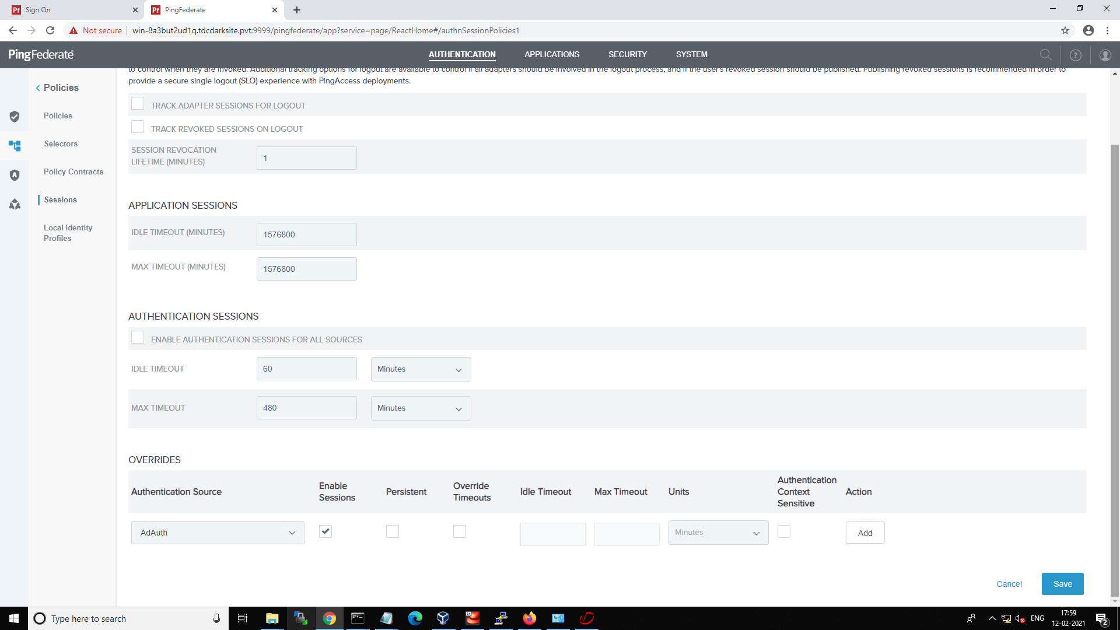The image size is (1120, 630).
Task: Check Authentication Context Sensitive checkbox
Action: click(784, 531)
